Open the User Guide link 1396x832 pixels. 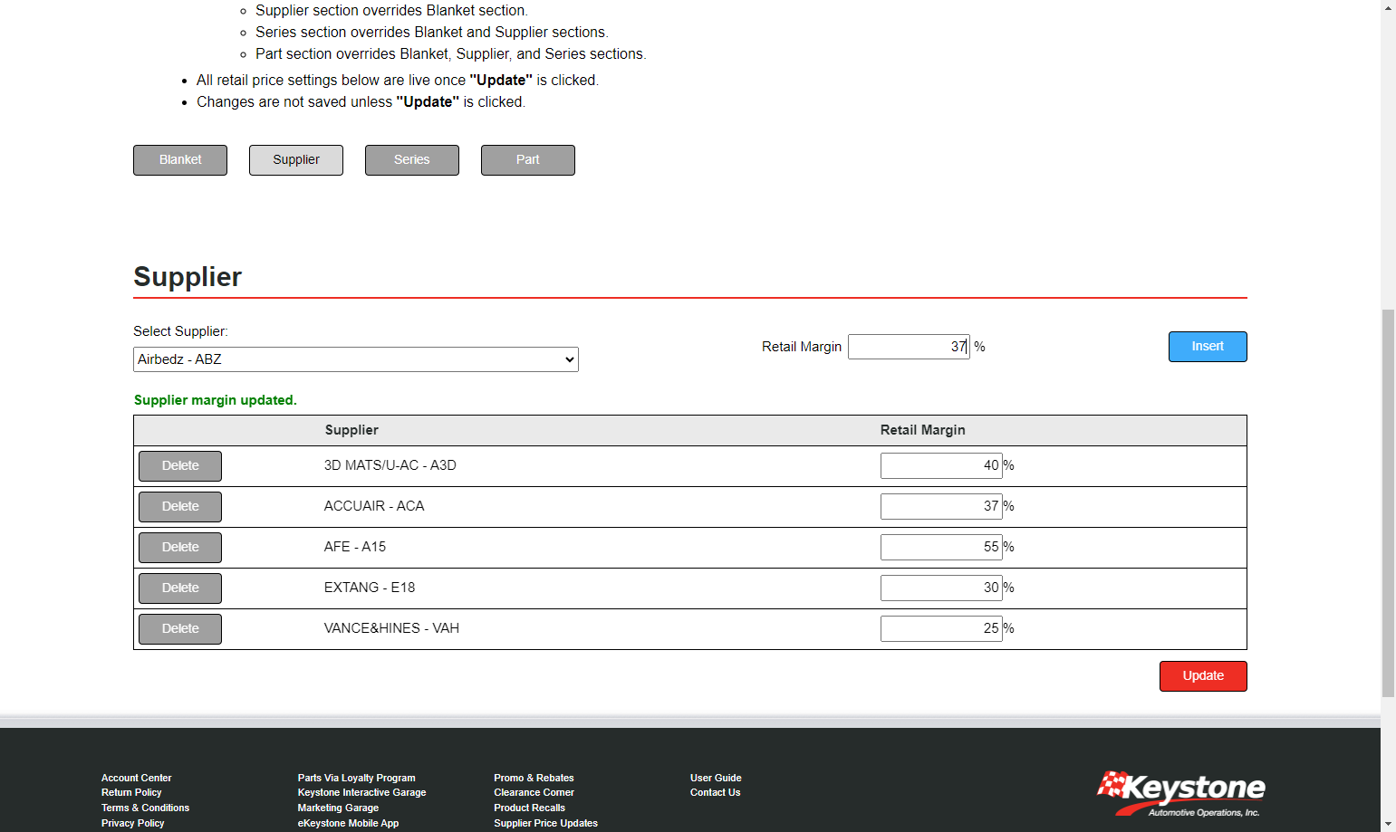click(716, 778)
